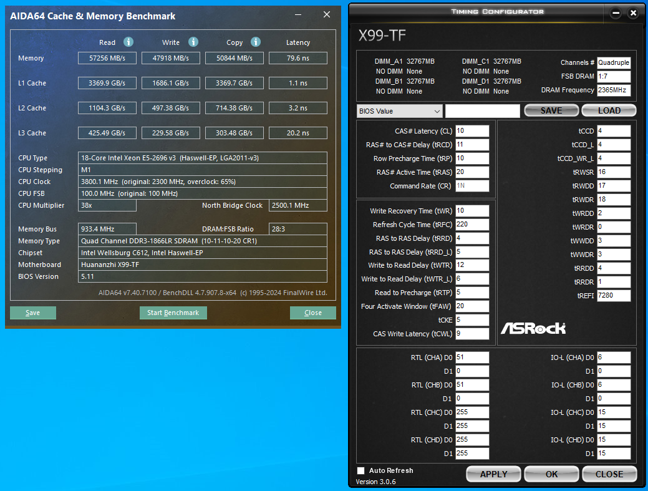Click the Command Rate (CR) field
648x491 pixels.
pyautogui.click(x=472, y=185)
